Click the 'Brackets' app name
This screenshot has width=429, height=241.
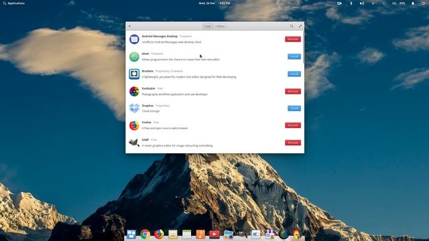pos(147,71)
